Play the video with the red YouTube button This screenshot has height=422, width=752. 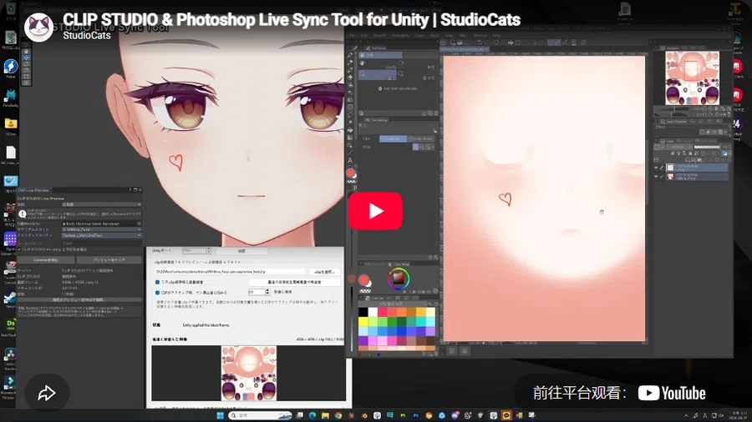pyautogui.click(x=375, y=211)
